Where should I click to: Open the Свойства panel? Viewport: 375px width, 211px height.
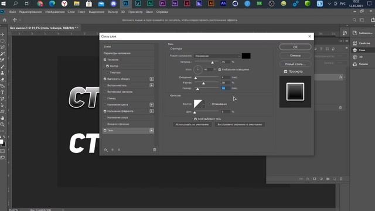pyautogui.click(x=362, y=43)
